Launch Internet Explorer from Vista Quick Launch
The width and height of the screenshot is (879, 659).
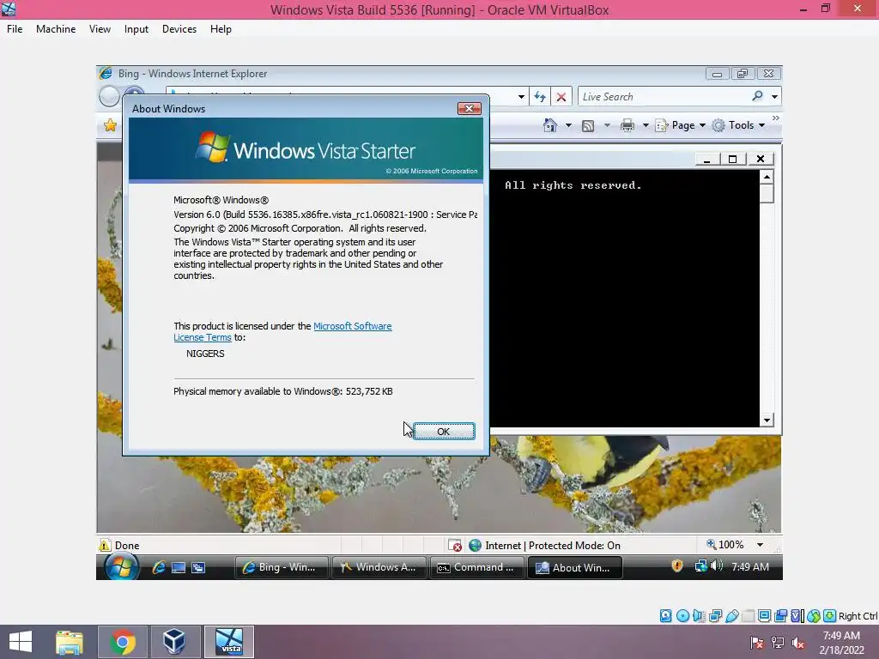[x=159, y=567]
